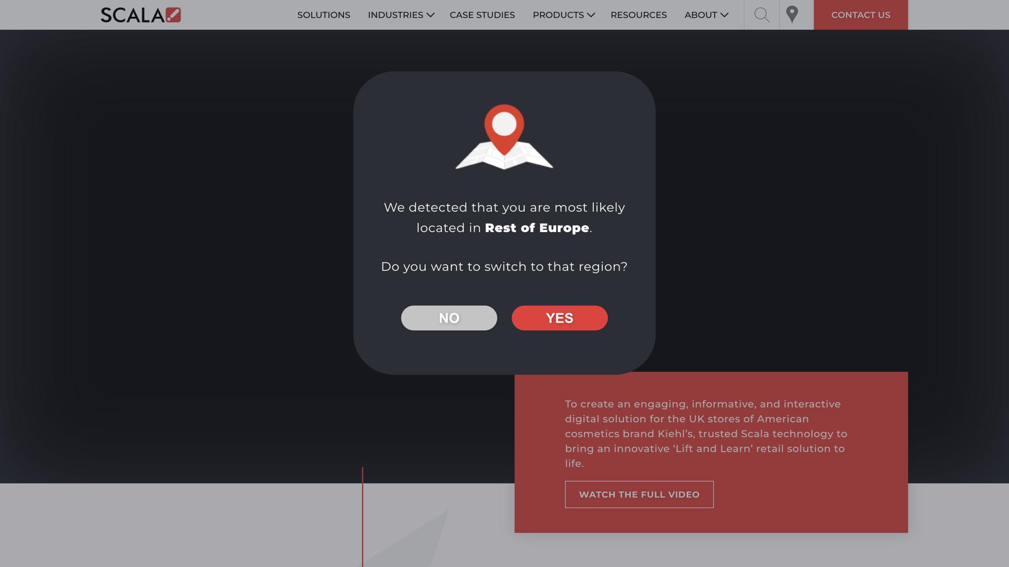Click the Scala logo in header
Viewport: 1009px width, 567px height.
[x=140, y=15]
